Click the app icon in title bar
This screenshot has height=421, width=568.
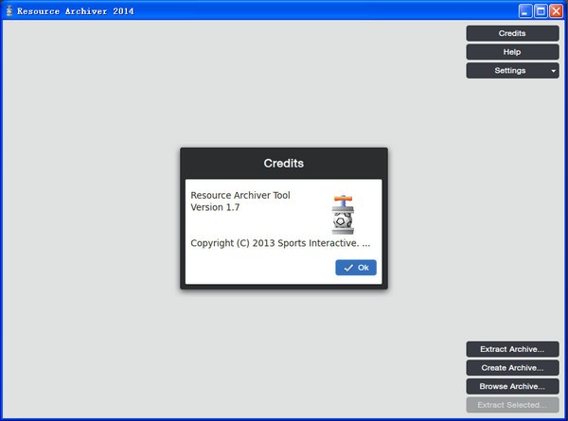(9, 10)
